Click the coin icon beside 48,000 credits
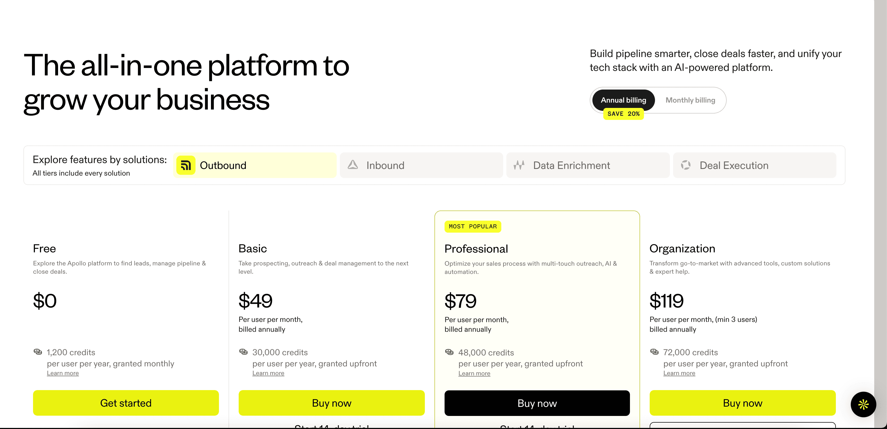Image resolution: width=887 pixels, height=429 pixels. [x=449, y=352]
